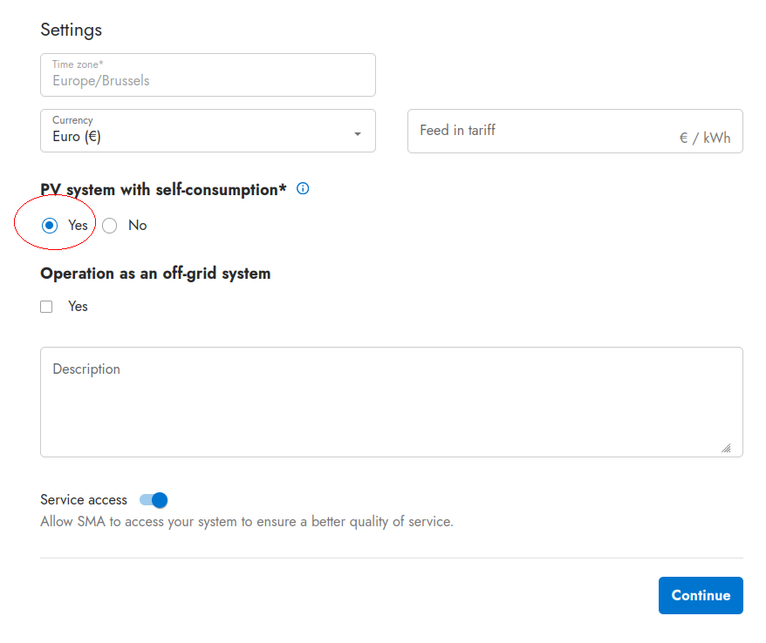Click the Description box resize handle
This screenshot has height=643, width=766.
tap(727, 448)
